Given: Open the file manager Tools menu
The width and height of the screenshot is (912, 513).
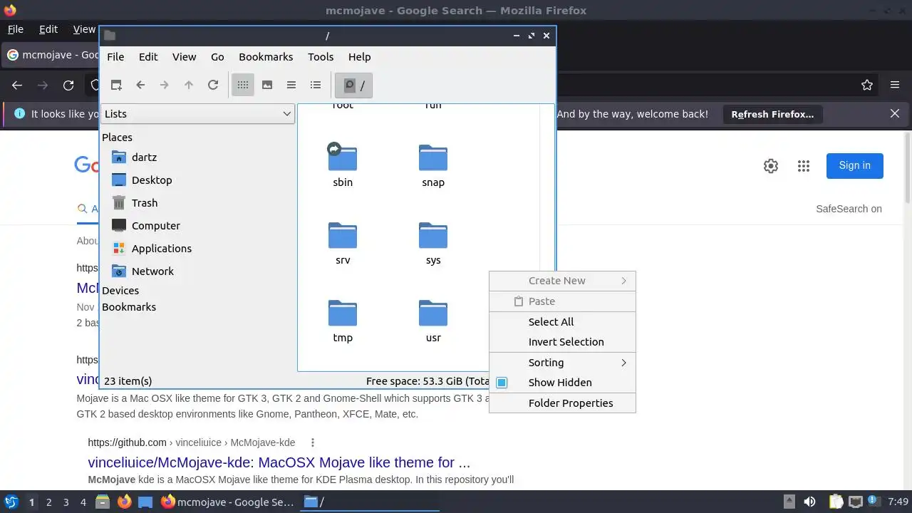Looking at the screenshot, I should [321, 57].
